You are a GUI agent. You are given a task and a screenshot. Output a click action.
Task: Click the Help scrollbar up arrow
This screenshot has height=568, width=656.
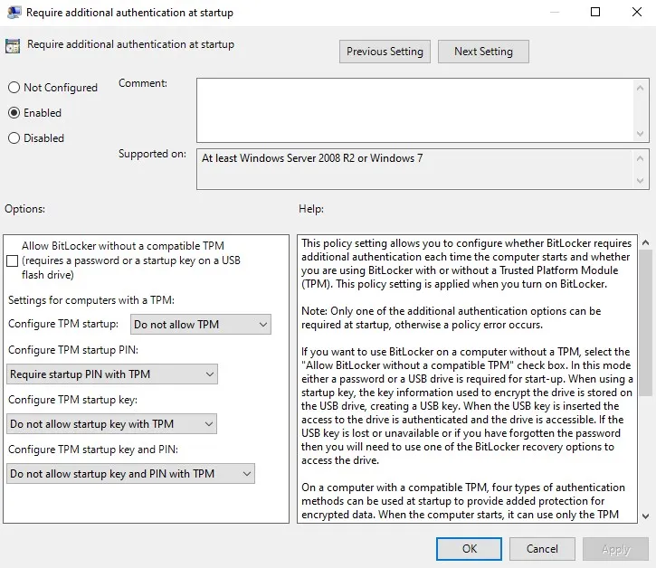[x=646, y=244]
